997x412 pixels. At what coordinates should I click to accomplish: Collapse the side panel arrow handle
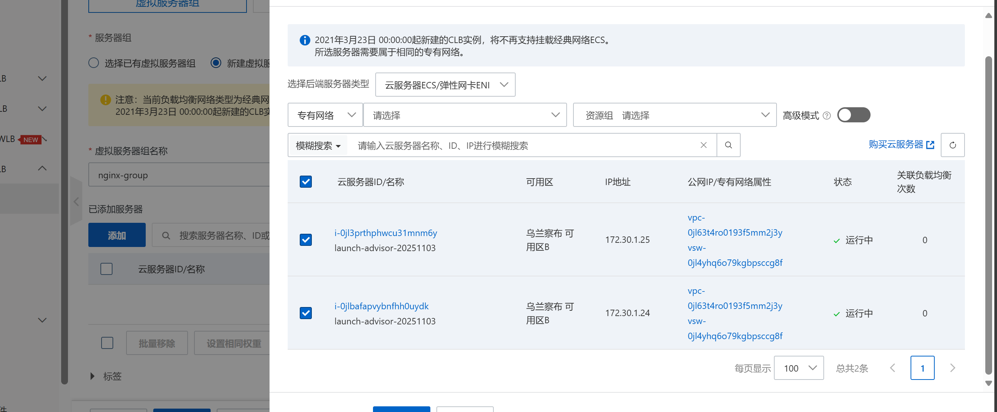(76, 201)
